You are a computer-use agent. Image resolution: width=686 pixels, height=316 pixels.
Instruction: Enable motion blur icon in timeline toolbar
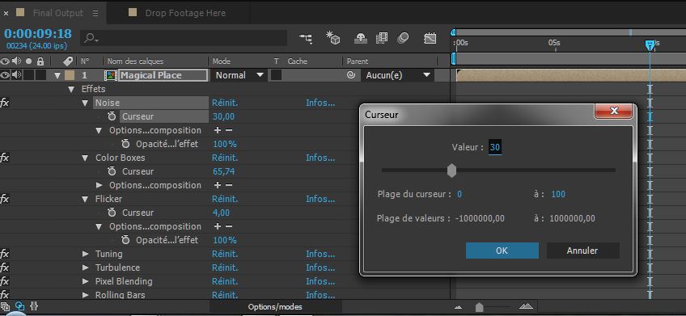pyautogui.click(x=403, y=39)
